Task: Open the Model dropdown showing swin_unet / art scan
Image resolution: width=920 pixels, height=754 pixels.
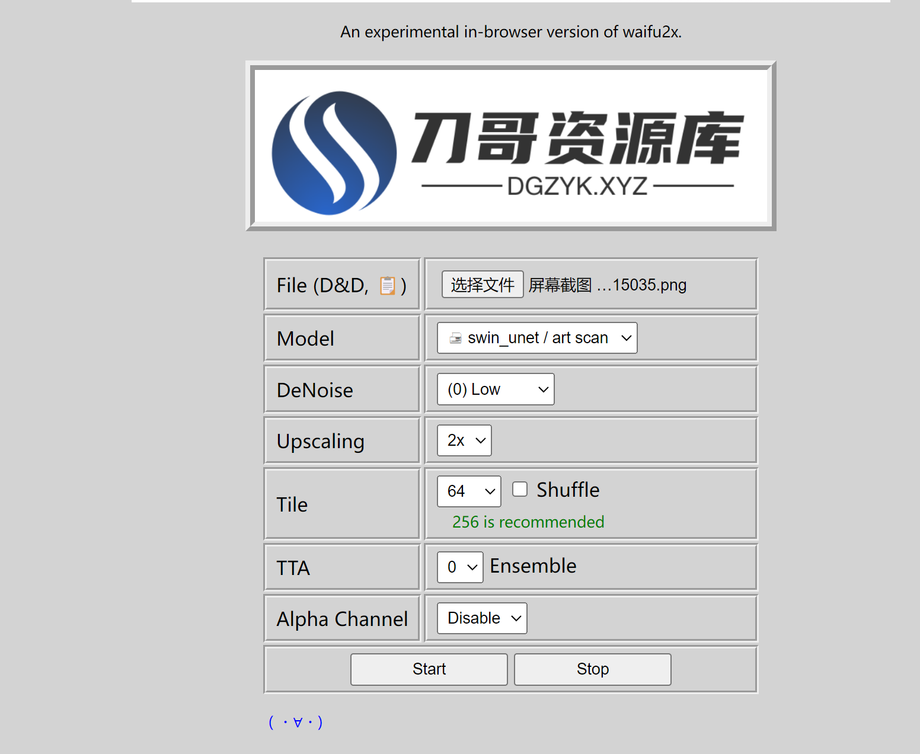Action: [537, 338]
